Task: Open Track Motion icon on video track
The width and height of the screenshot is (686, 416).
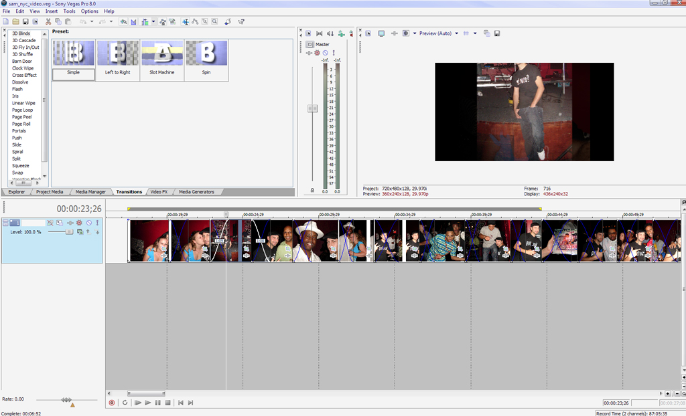Action: point(60,223)
